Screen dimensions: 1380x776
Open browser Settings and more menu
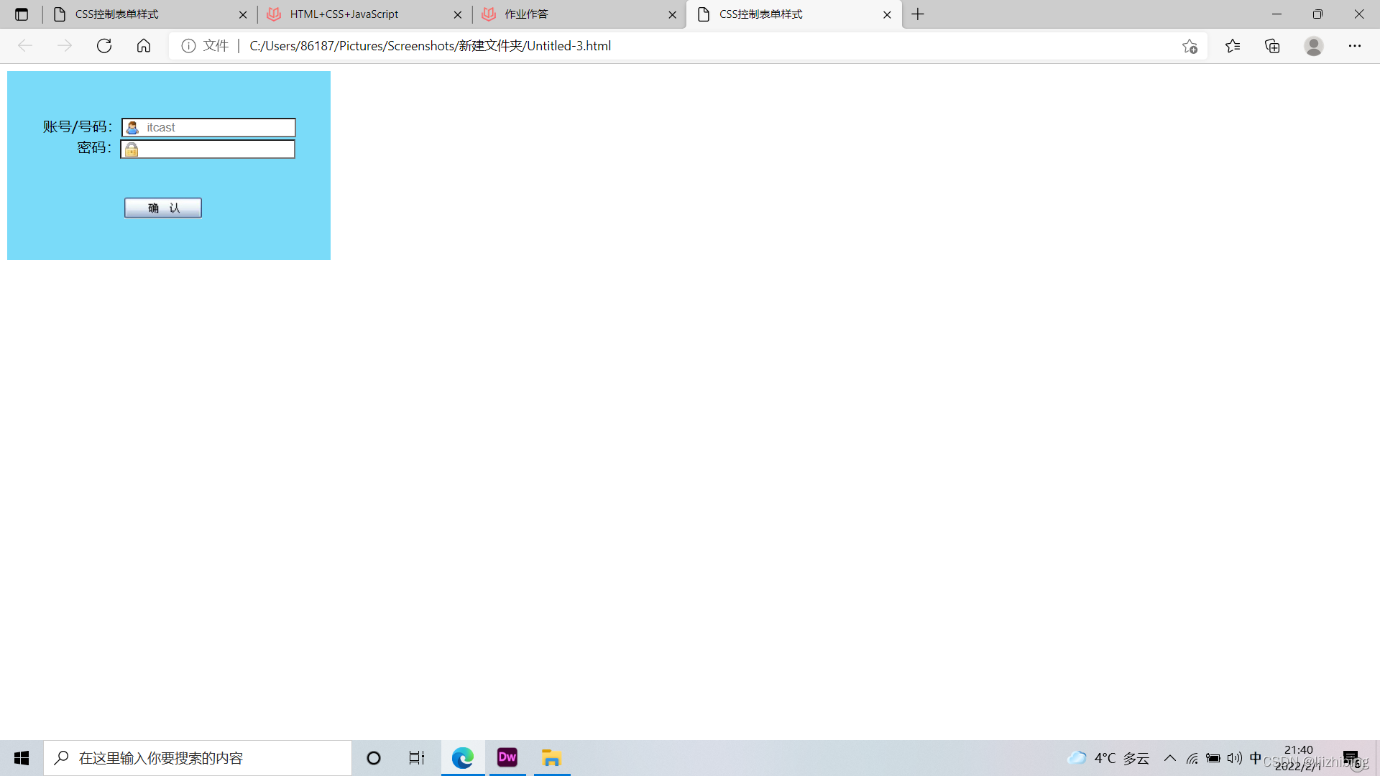click(x=1355, y=46)
